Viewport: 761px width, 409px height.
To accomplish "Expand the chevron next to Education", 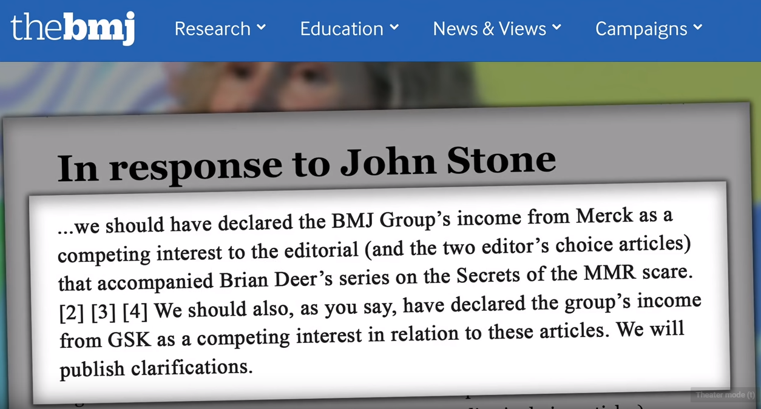I will [394, 27].
